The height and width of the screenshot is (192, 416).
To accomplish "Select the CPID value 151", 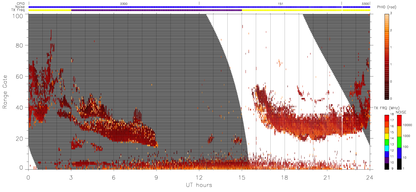I will [x=280, y=4].
